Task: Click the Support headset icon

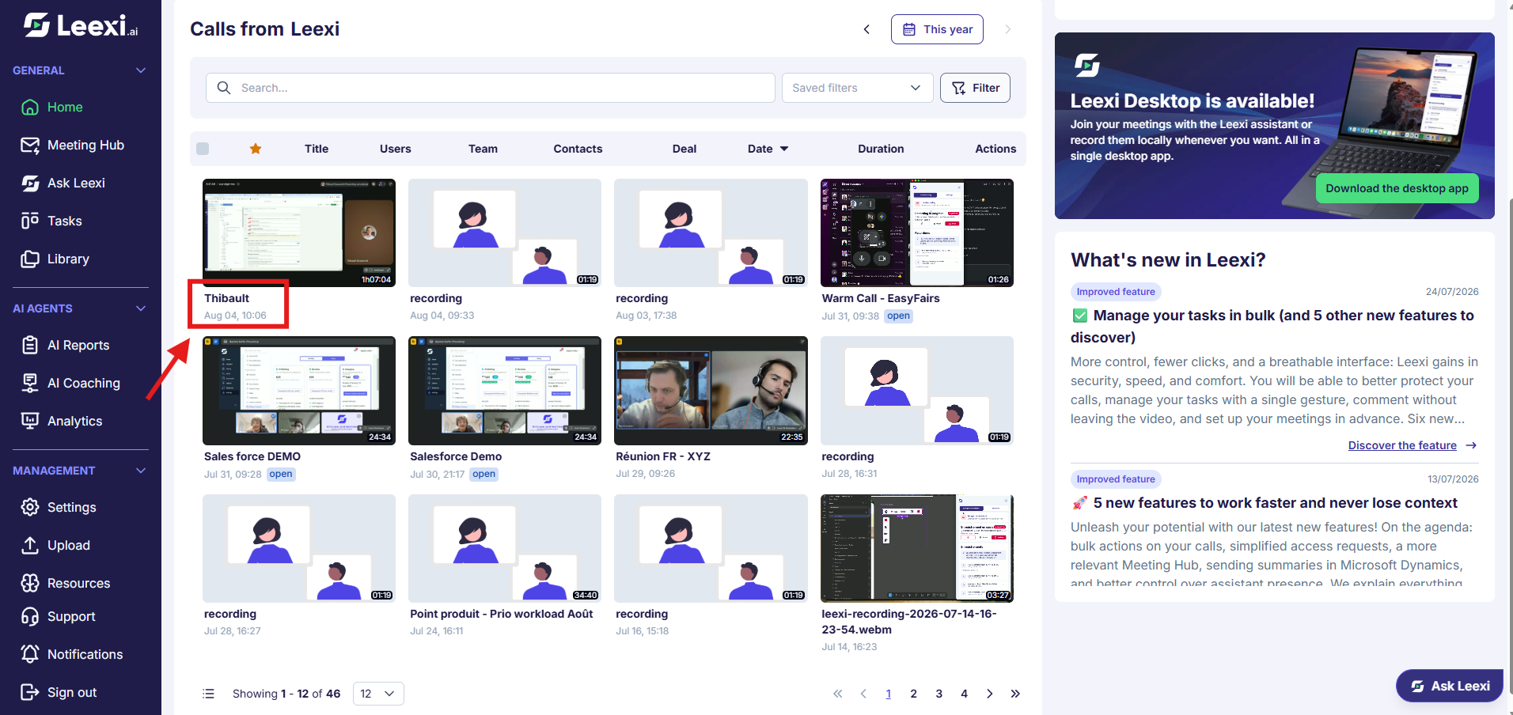Action: click(x=30, y=616)
